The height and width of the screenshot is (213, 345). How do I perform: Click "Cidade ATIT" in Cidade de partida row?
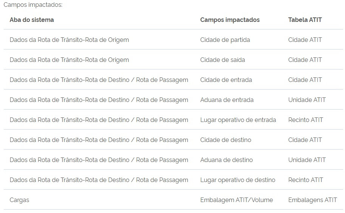click(x=305, y=40)
